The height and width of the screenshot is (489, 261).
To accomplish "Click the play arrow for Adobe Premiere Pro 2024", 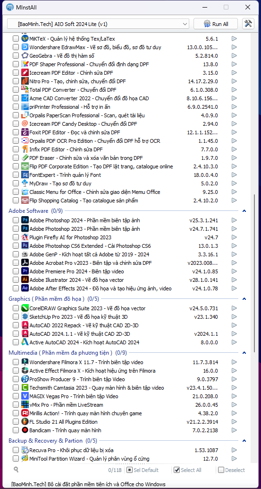I will 234,271.
